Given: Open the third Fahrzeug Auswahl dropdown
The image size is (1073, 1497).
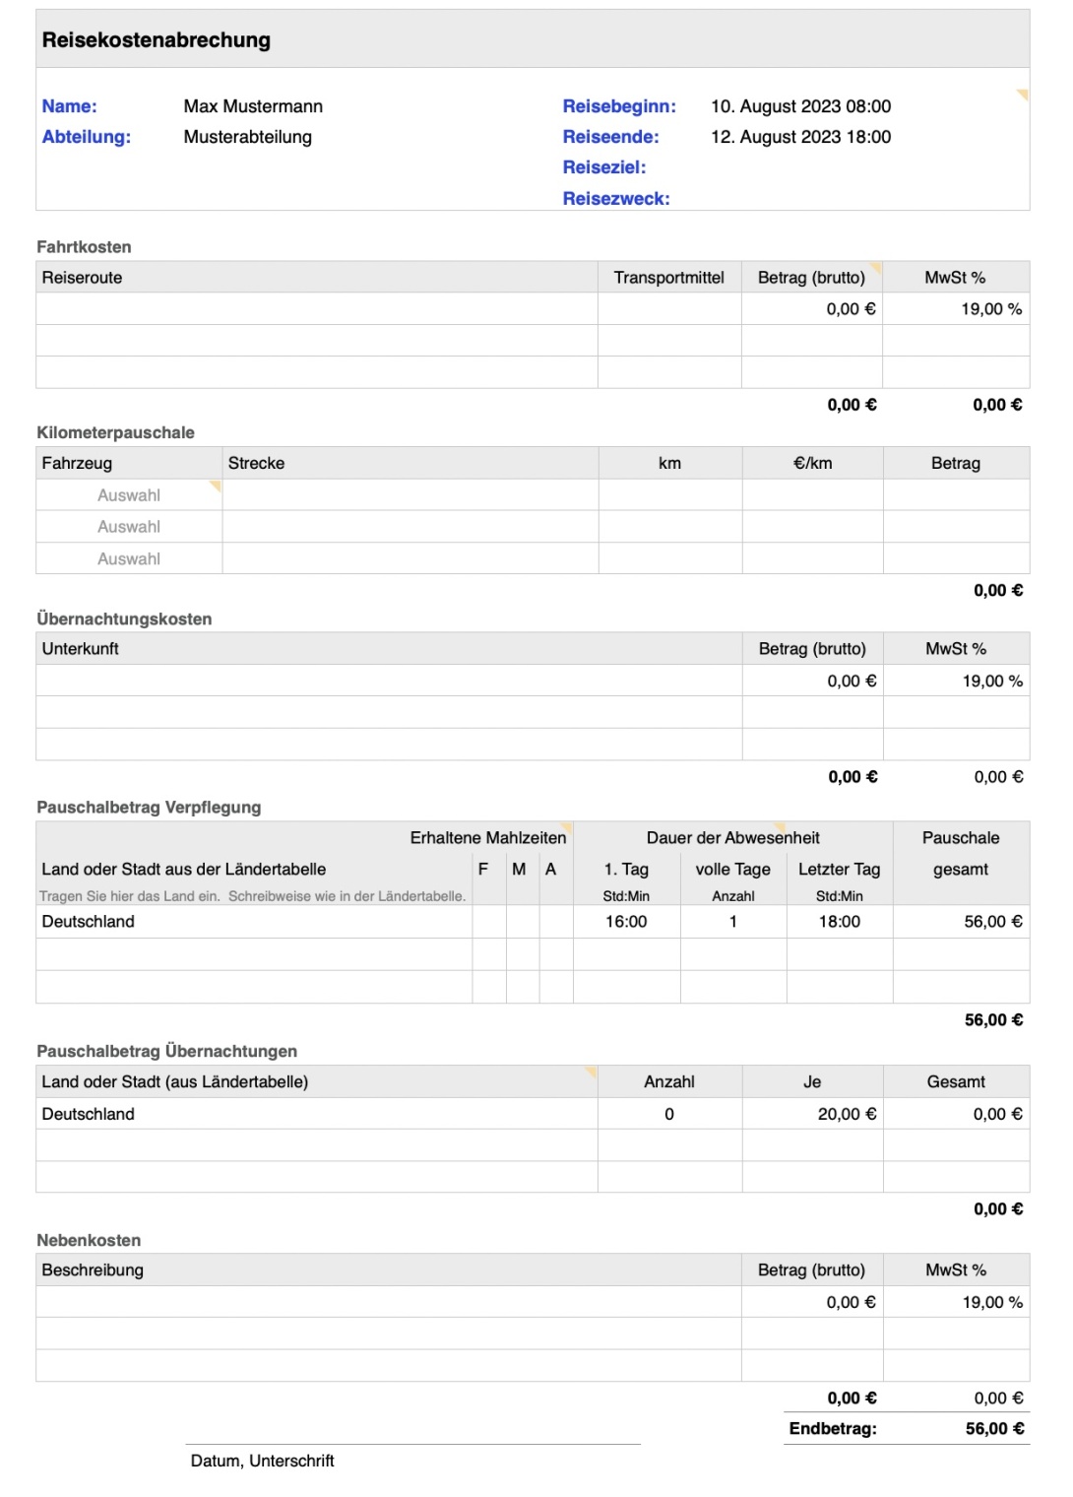Looking at the screenshot, I should pos(129,558).
